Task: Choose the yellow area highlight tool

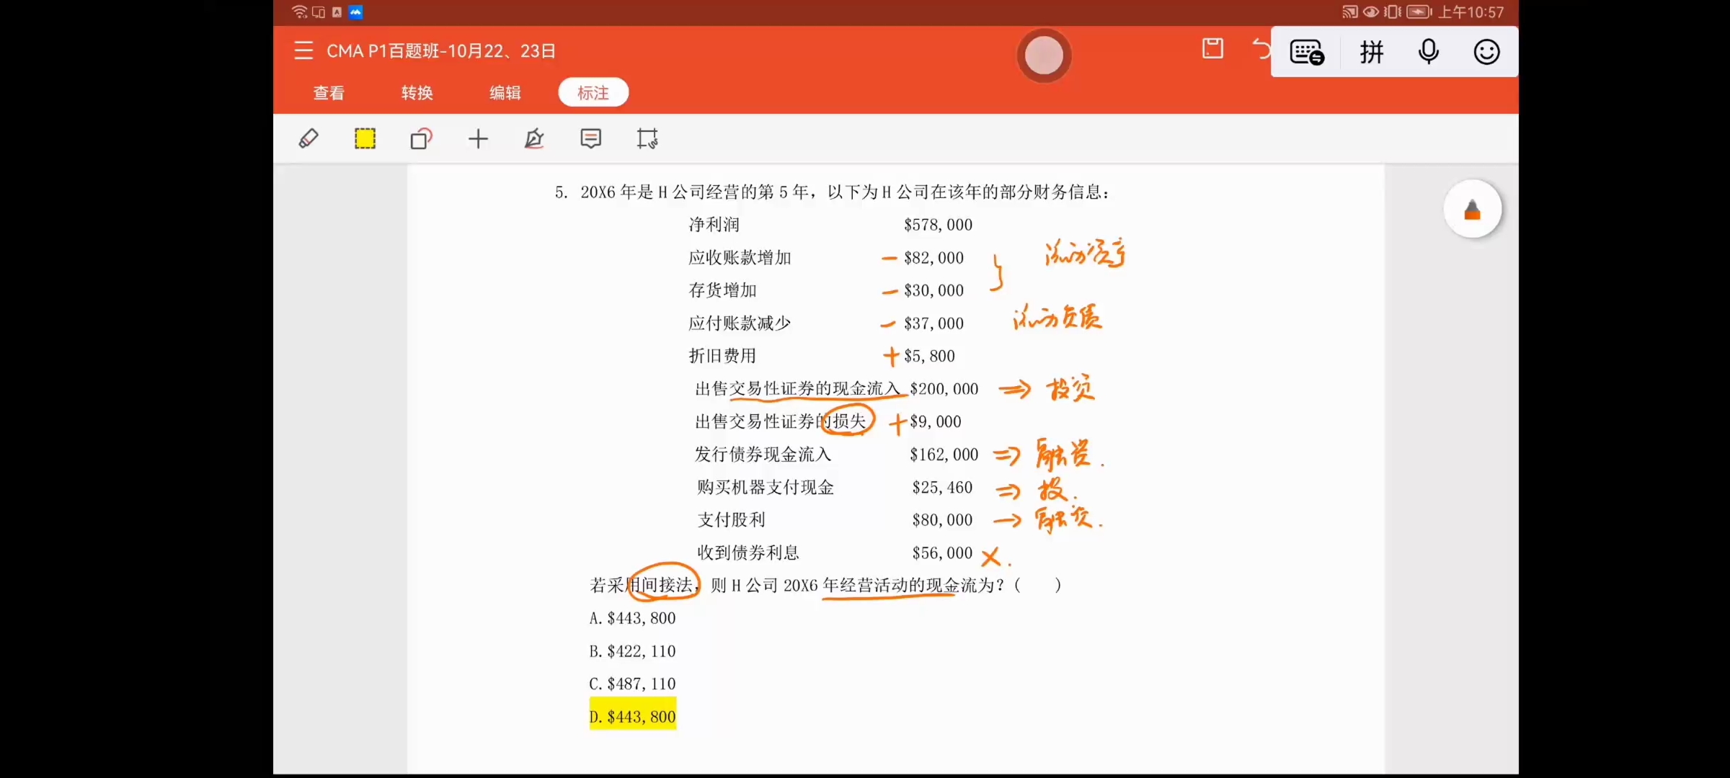Action: click(365, 138)
